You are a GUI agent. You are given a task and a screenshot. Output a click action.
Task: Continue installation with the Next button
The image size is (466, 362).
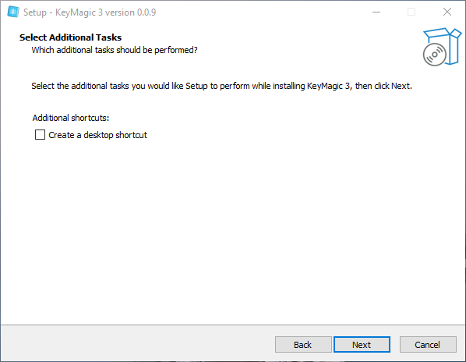click(362, 345)
